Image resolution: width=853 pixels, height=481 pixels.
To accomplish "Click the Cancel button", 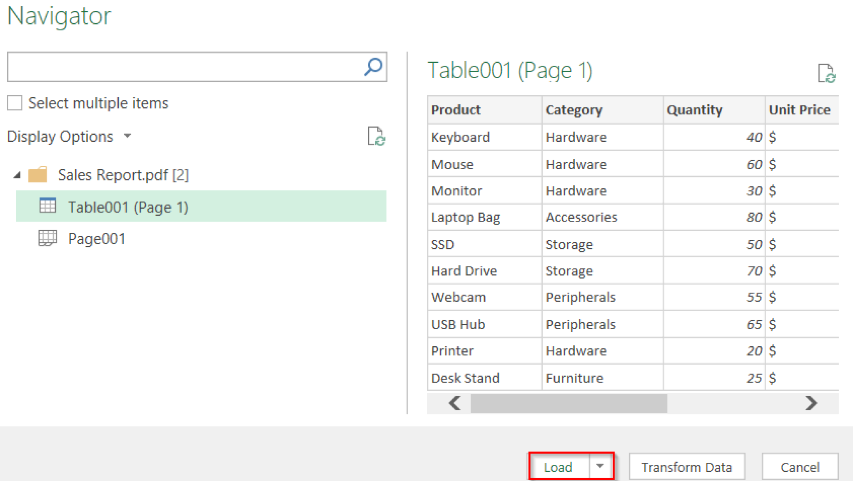I will click(x=799, y=466).
